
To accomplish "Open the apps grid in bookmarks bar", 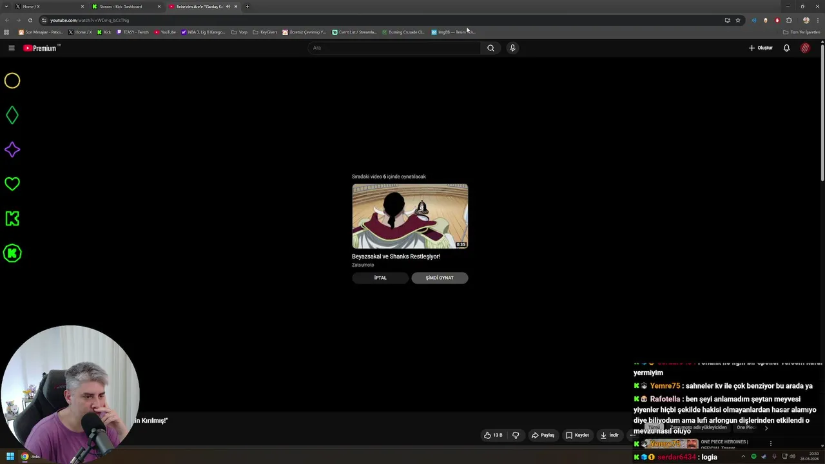I will pyautogui.click(x=6, y=32).
